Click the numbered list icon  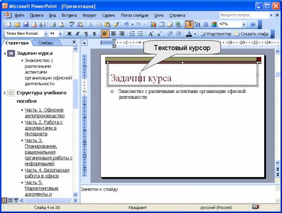coord(132,33)
